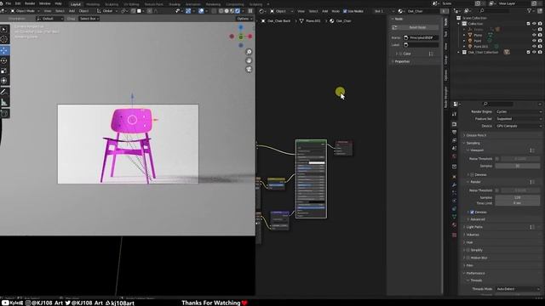The height and width of the screenshot is (306, 545).
Task: Toggle the Viewport Denoise checkbox
Action: (472, 174)
